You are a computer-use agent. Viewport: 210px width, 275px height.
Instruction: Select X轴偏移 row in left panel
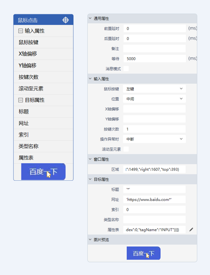43,54
